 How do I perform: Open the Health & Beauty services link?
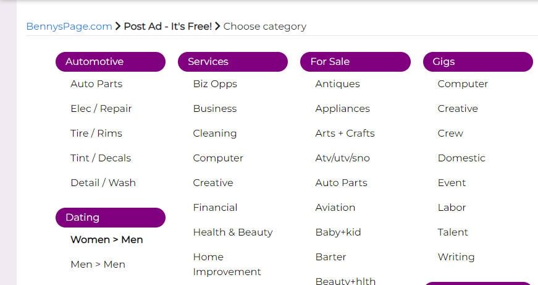pos(233,232)
